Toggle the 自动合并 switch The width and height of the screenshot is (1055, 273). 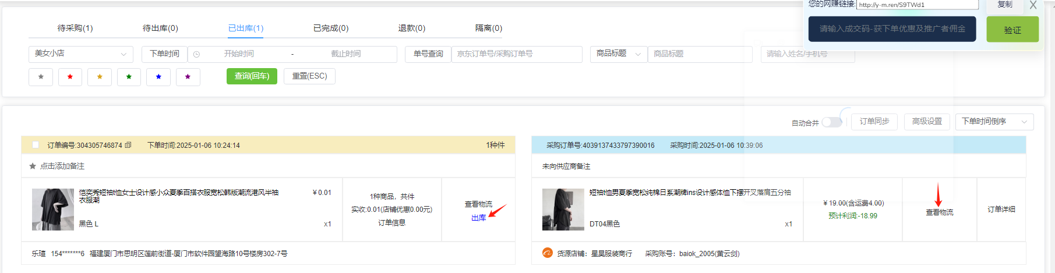point(832,122)
